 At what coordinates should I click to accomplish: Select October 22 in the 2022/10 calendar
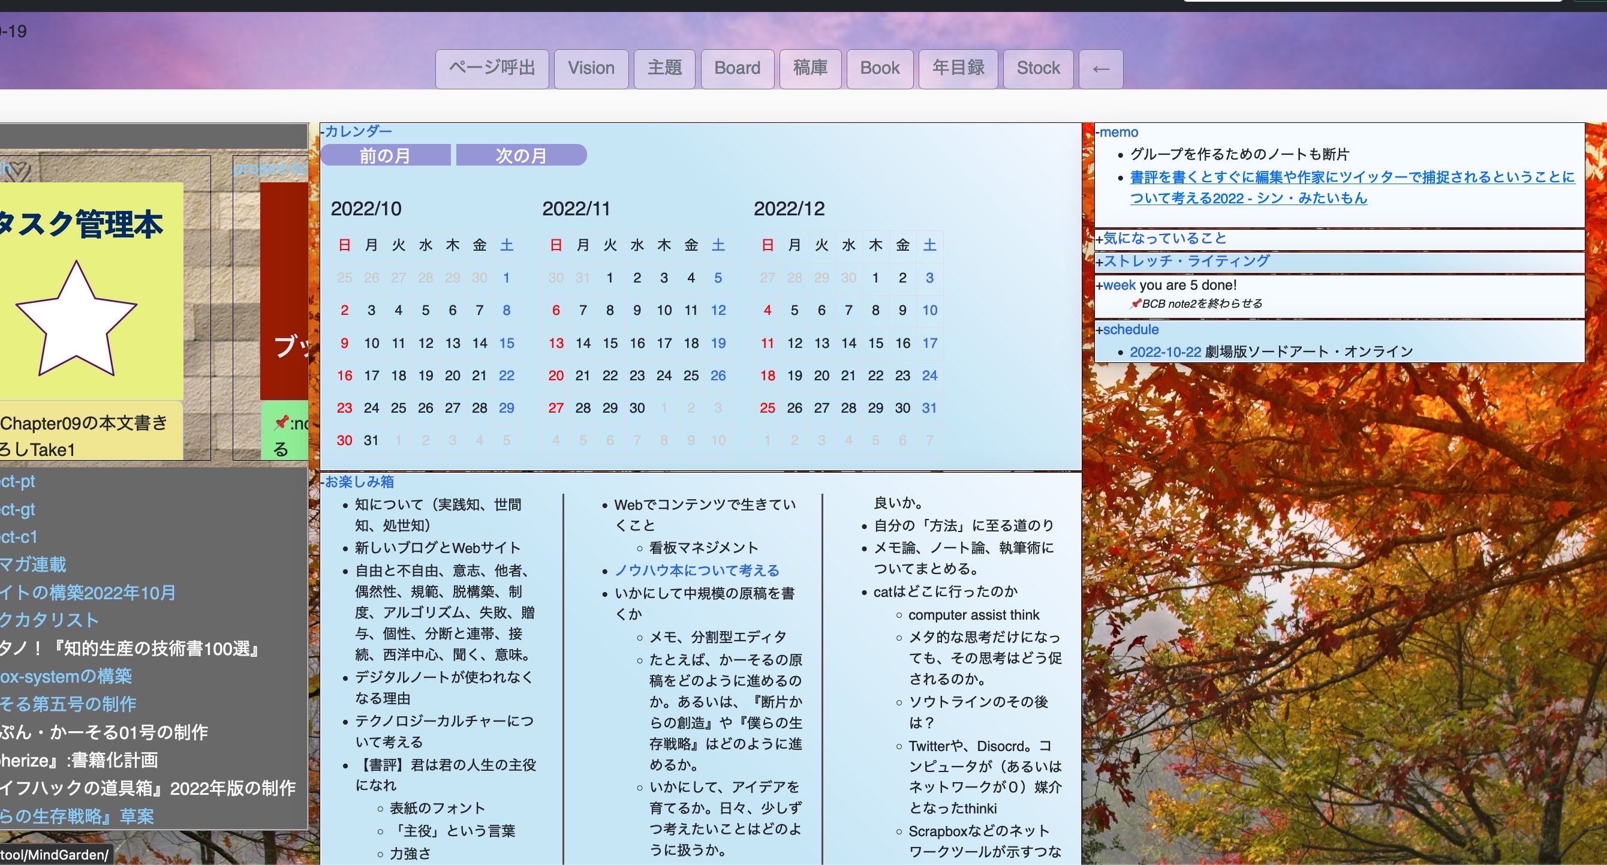coord(506,376)
